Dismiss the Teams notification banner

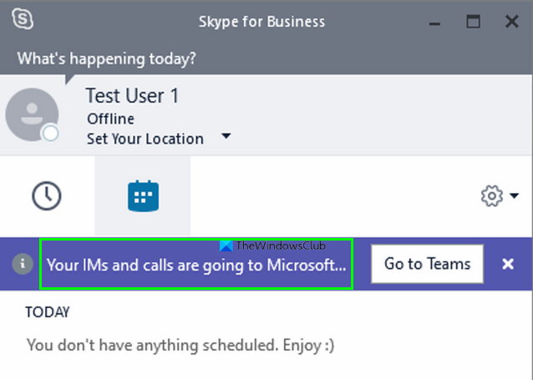click(x=507, y=264)
